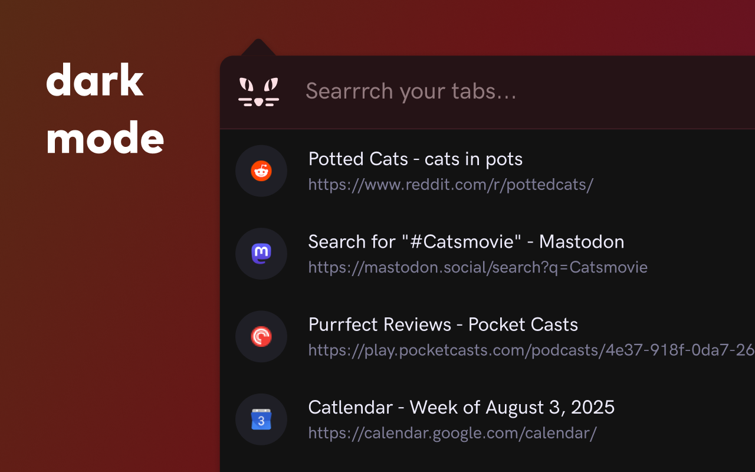Open the 'Search for "#Catsmovie" - Mastodon' tab
Image resolution: width=755 pixels, height=472 pixels.
466,242
